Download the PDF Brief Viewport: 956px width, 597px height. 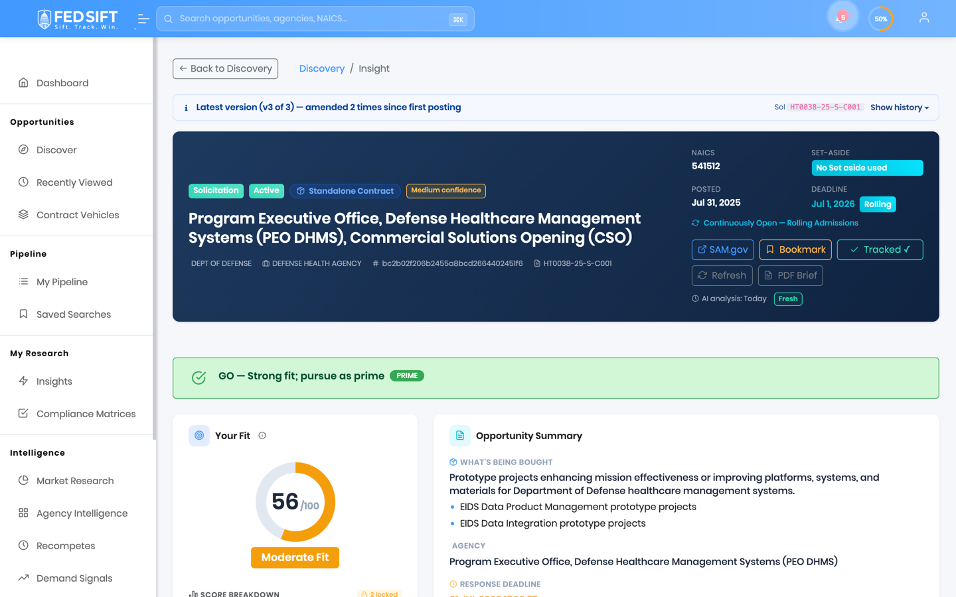(790, 275)
